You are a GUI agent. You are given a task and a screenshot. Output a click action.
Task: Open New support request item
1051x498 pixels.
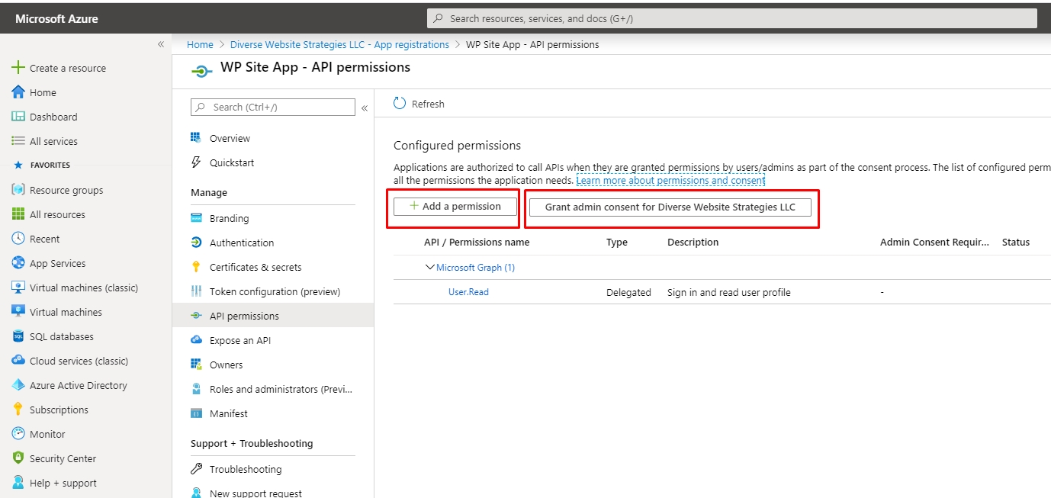pyautogui.click(x=273, y=493)
